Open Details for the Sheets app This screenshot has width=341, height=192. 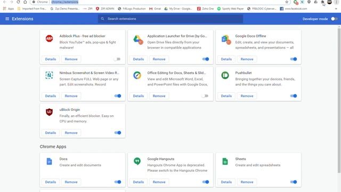226,182
